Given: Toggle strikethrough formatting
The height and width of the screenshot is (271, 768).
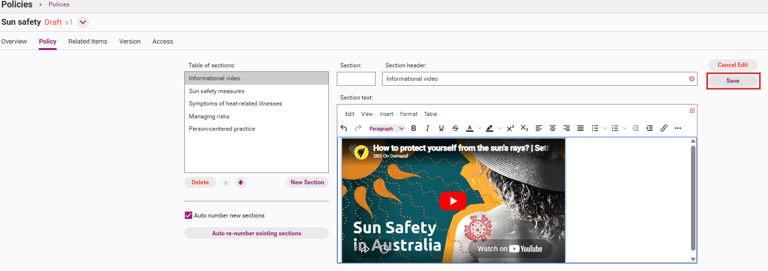Looking at the screenshot, I should point(456,128).
